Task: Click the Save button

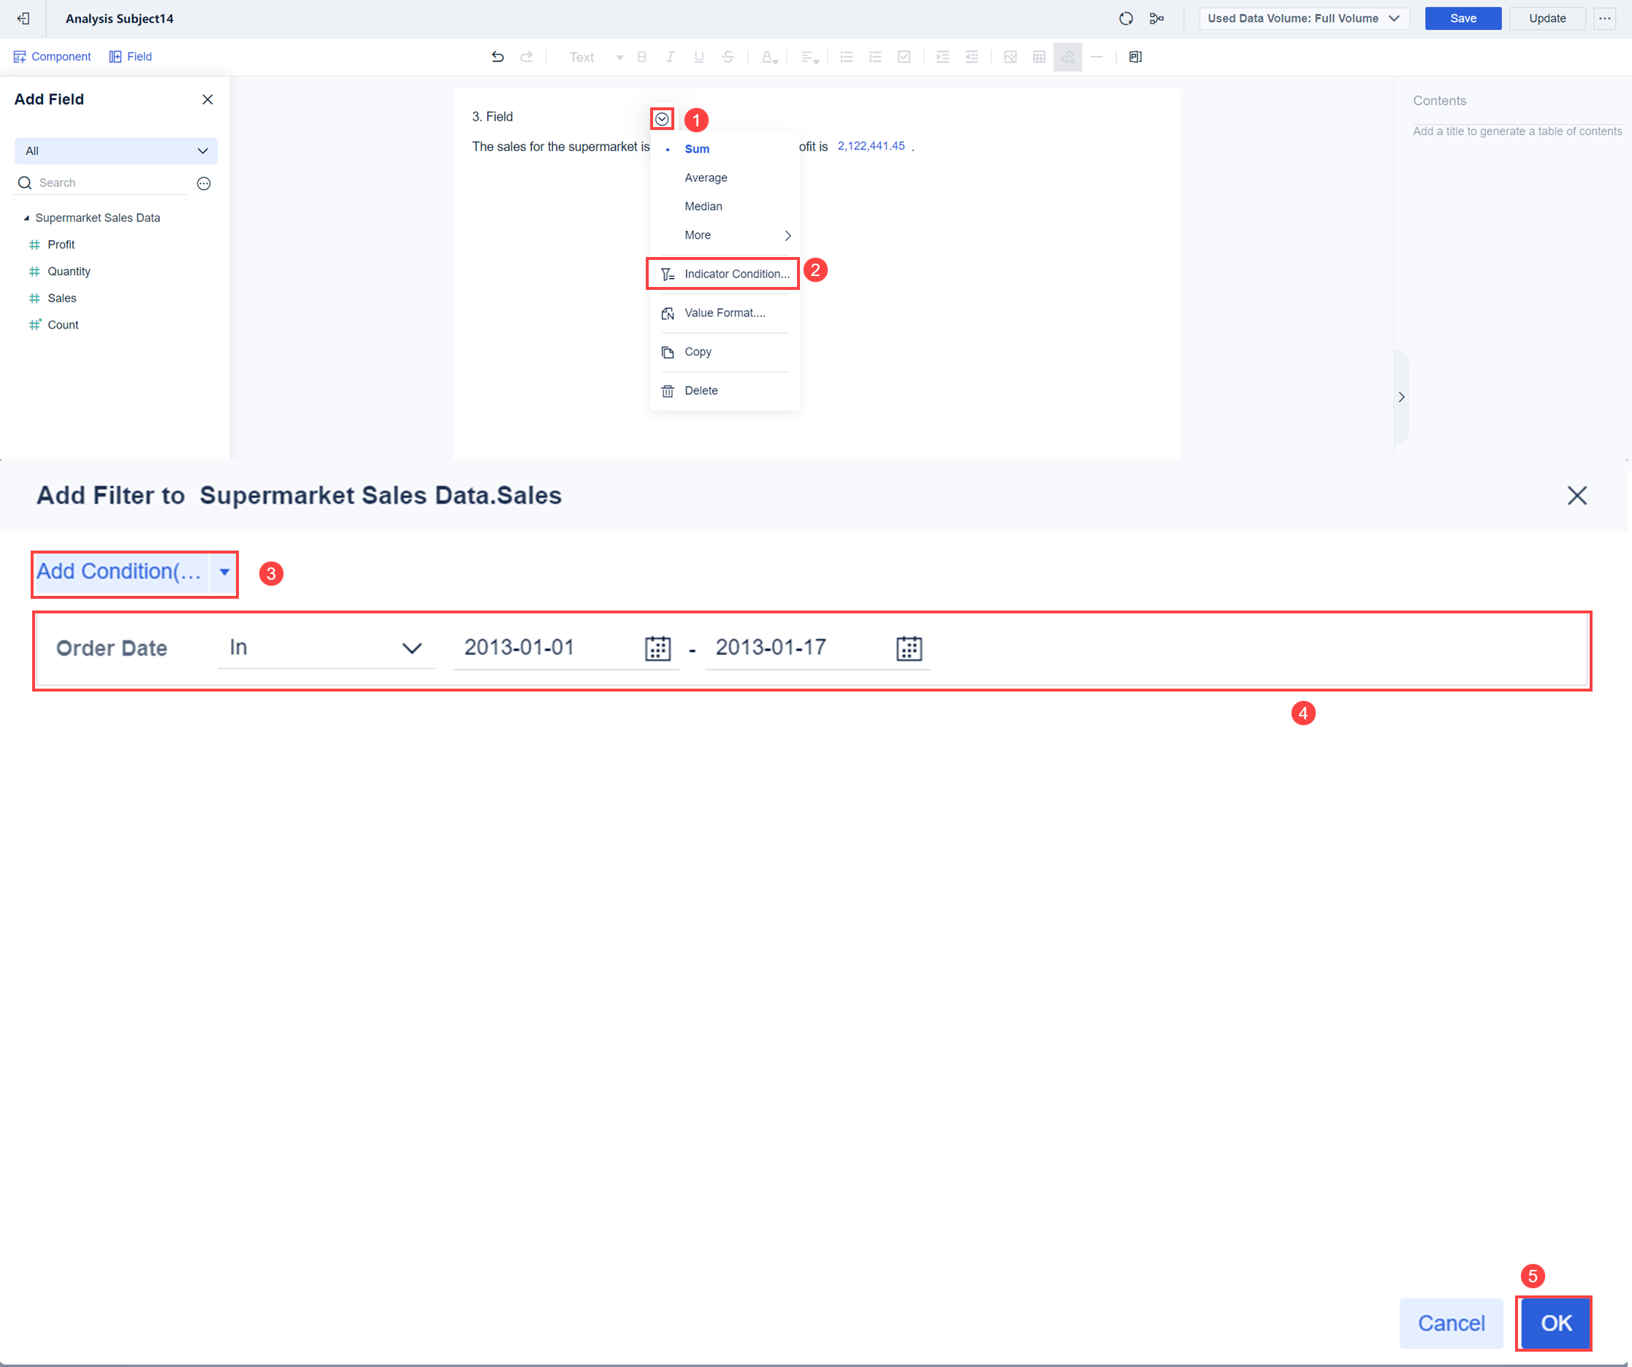Action: coord(1462,18)
